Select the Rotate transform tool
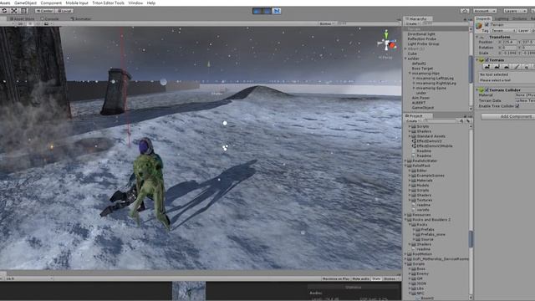535x301 pixels. pyautogui.click(x=5, y=11)
